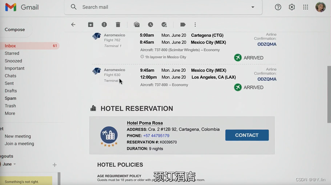The image size is (331, 185).
Task: Click the CONTACT button
Action: pos(247,135)
